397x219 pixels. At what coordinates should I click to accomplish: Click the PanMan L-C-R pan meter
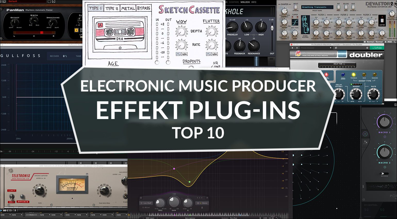[34, 33]
